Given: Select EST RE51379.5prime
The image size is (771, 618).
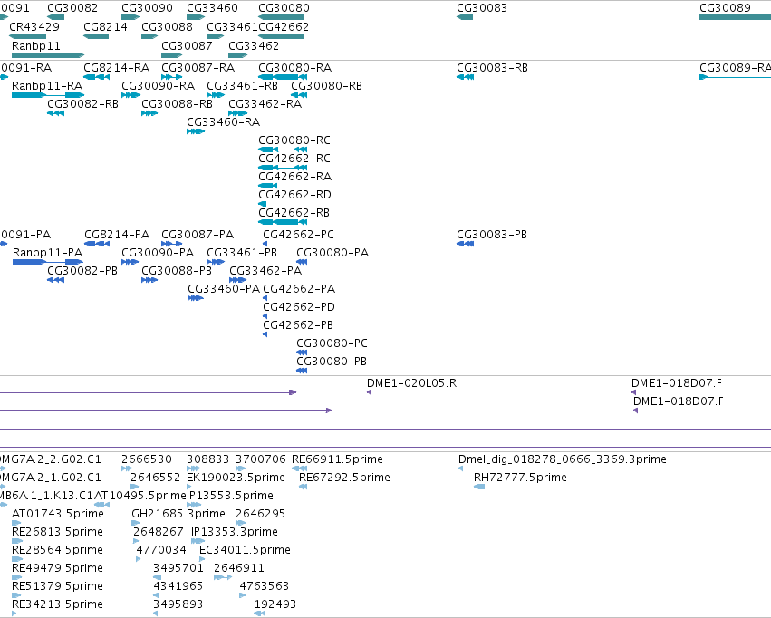Looking at the screenshot, I should pos(57,586).
